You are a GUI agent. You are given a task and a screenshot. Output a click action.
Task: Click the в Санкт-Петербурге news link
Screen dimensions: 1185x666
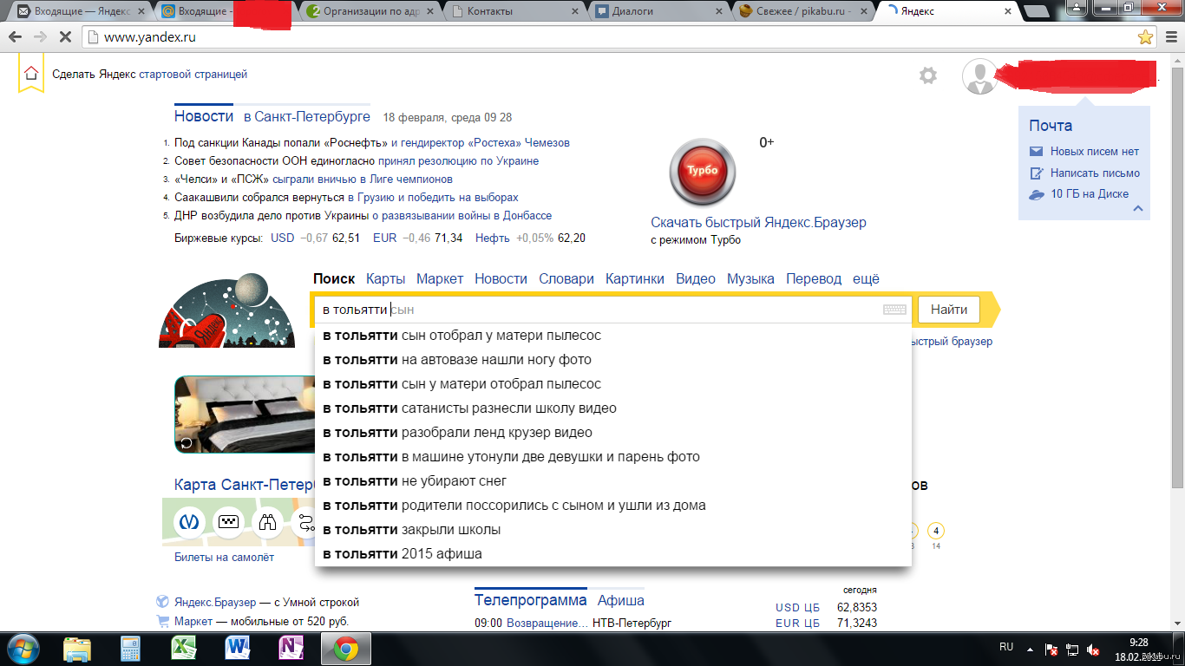tap(306, 117)
